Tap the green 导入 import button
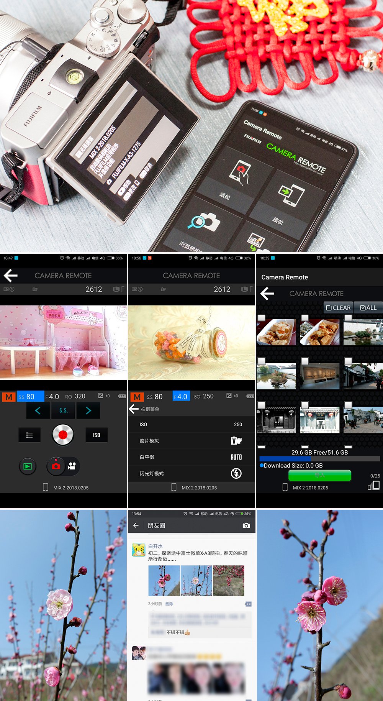 click(x=320, y=475)
